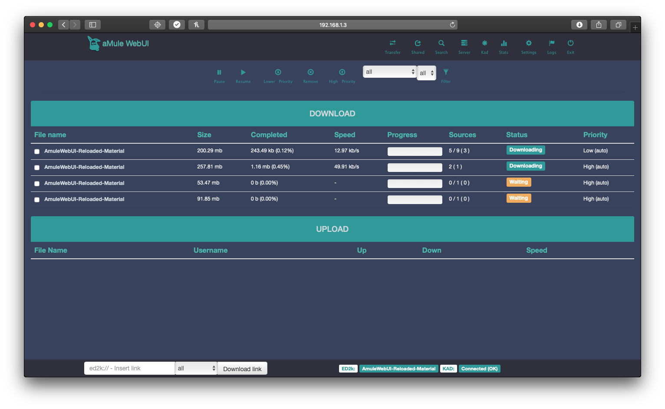Click the Download link button
Image resolution: width=665 pixels, height=409 pixels.
[242, 369]
